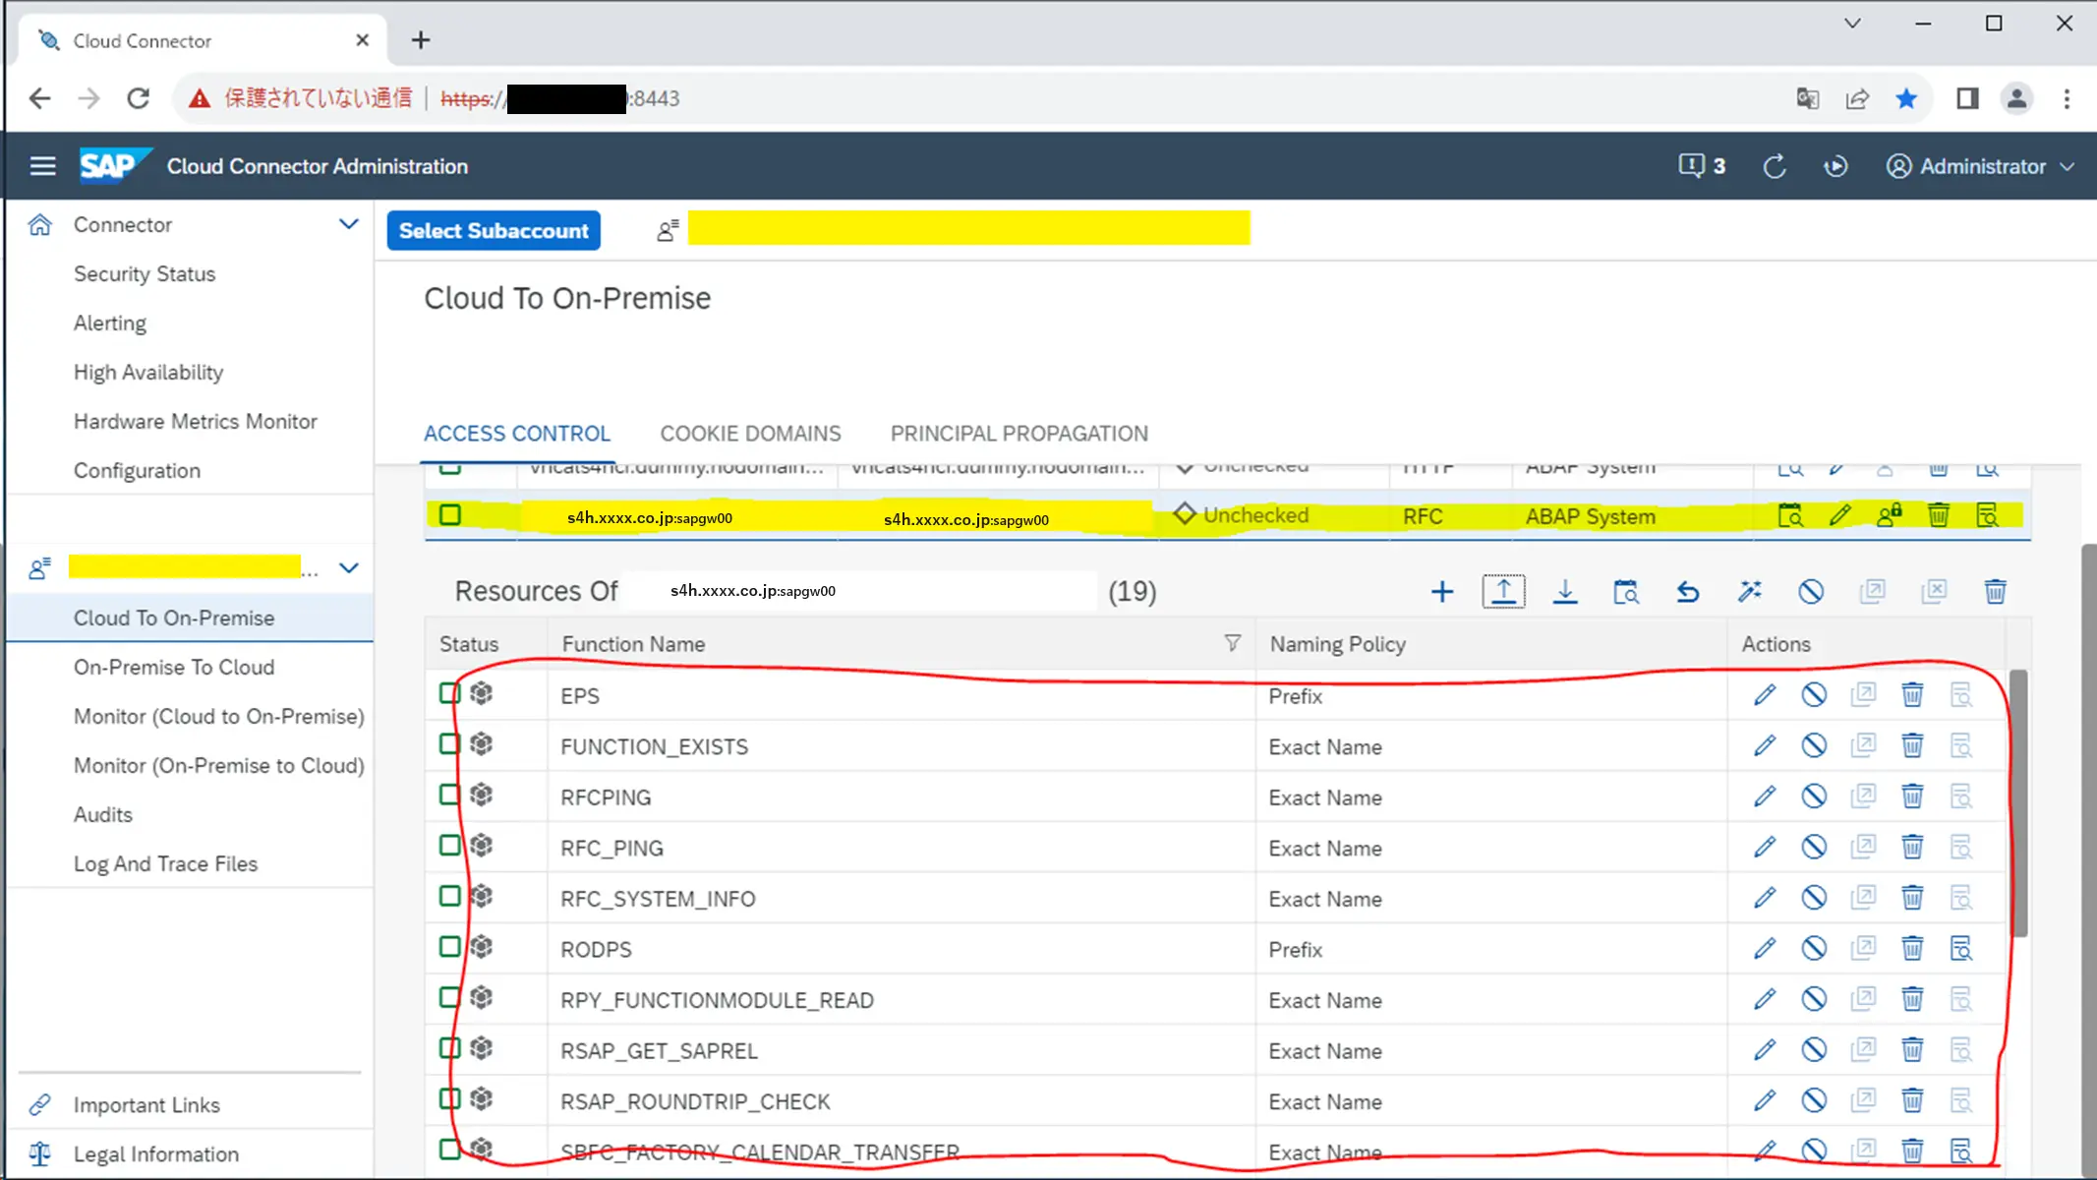Click the filter icon in Function Name column
This screenshot has width=2097, height=1180.
click(x=1232, y=643)
